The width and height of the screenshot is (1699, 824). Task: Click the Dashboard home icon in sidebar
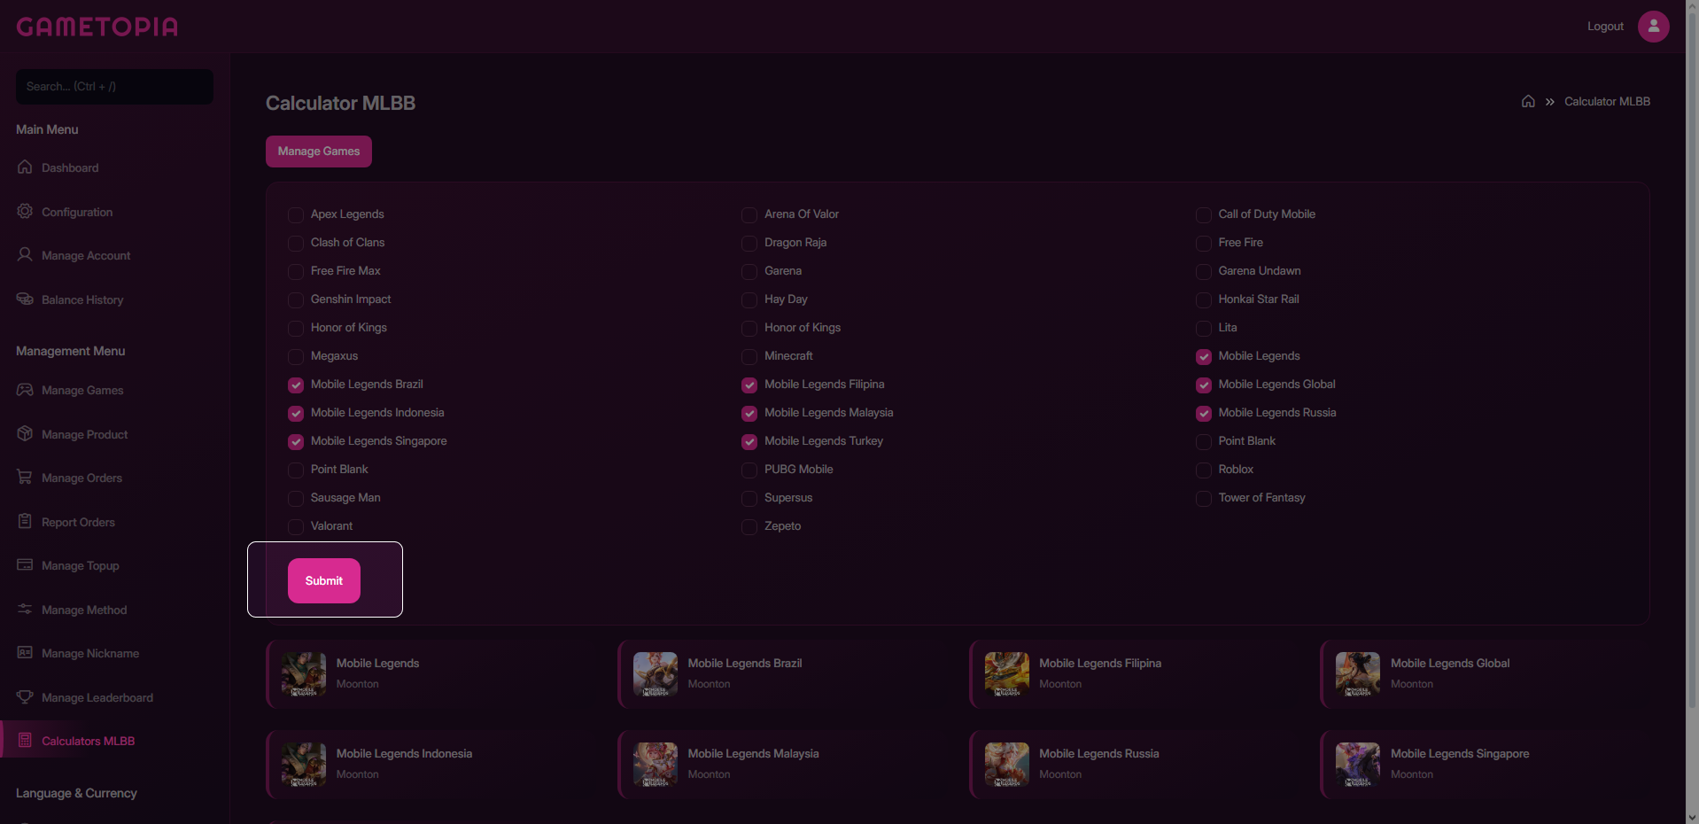[25, 167]
